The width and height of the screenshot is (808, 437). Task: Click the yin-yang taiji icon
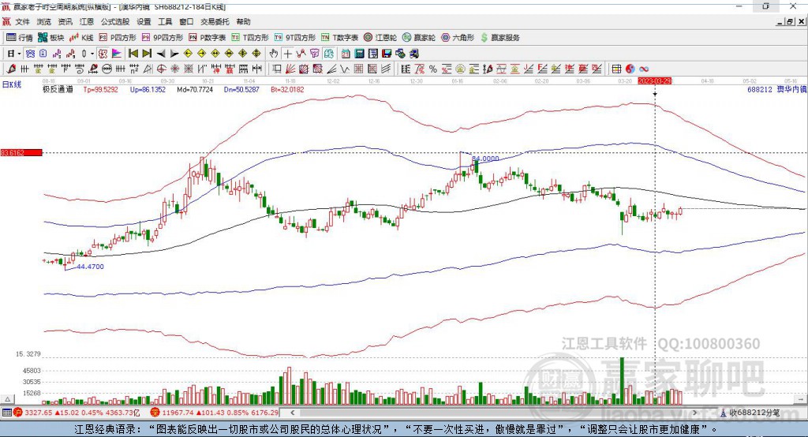(630, 69)
